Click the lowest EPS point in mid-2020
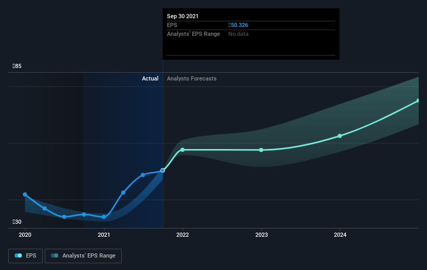This screenshot has height=270, width=427. click(64, 217)
